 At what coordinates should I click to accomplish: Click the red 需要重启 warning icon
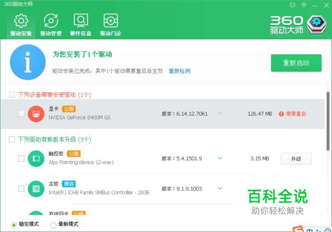pyautogui.click(x=281, y=114)
